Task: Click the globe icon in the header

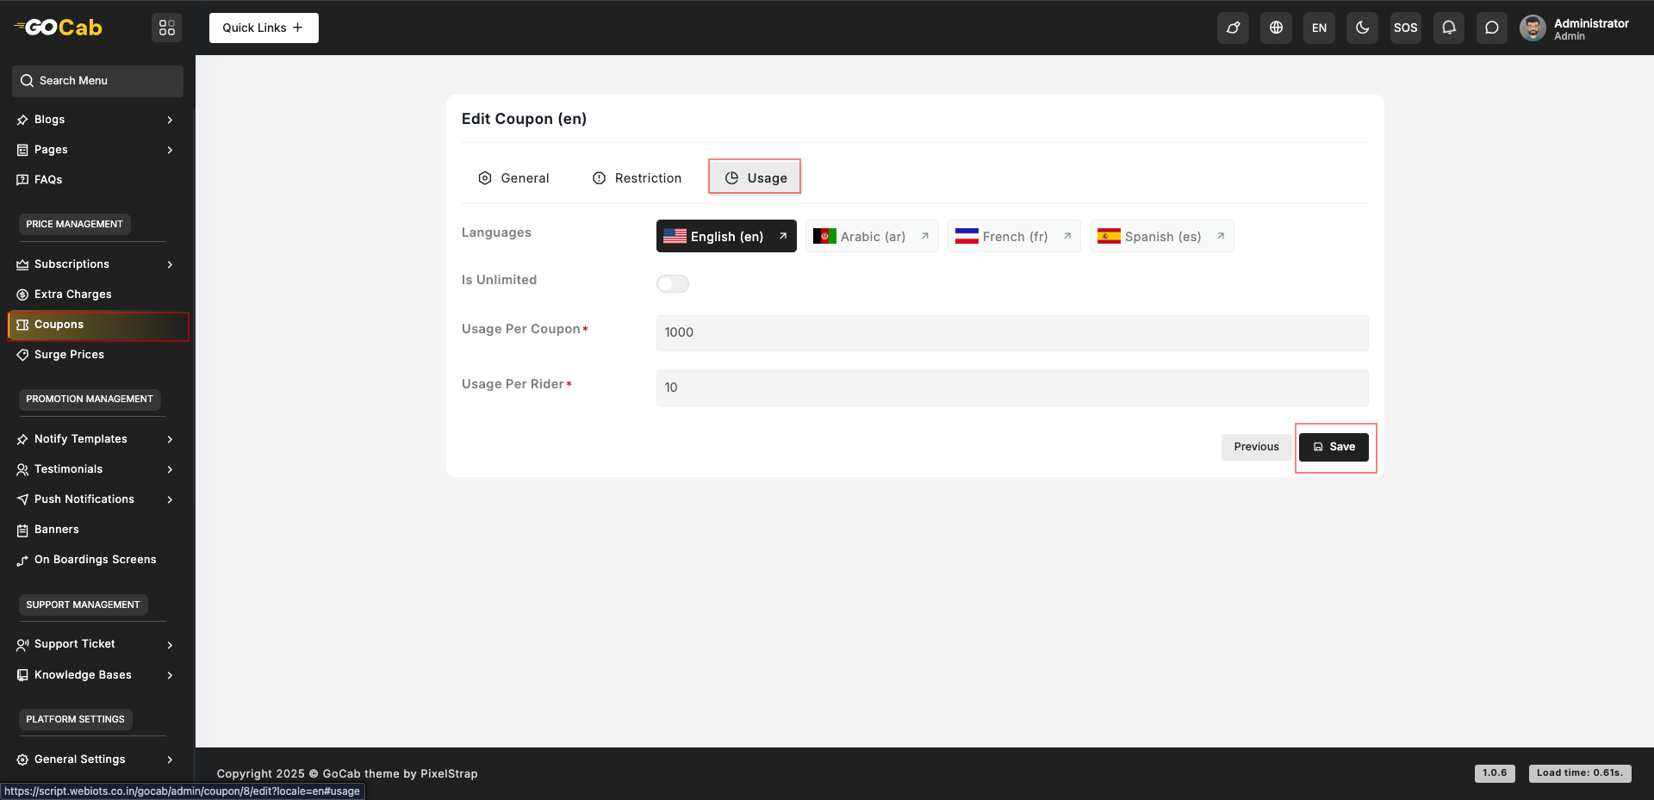Action: point(1276,28)
